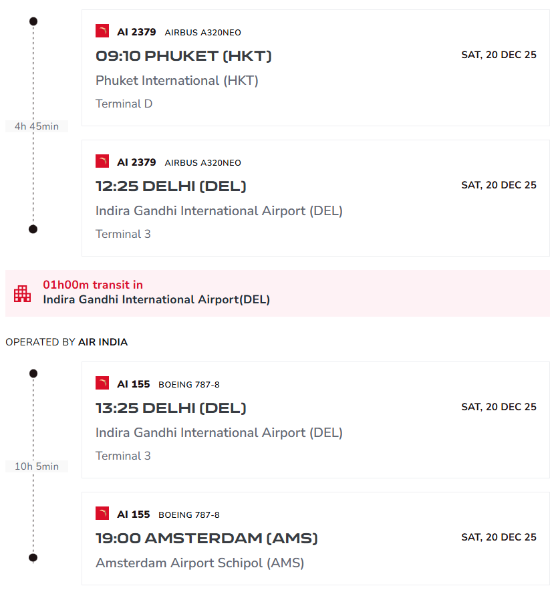Click the Amsterdam Airport Schipol (AMS) text
Viewport: 556px width, 594px height.
pos(200,563)
